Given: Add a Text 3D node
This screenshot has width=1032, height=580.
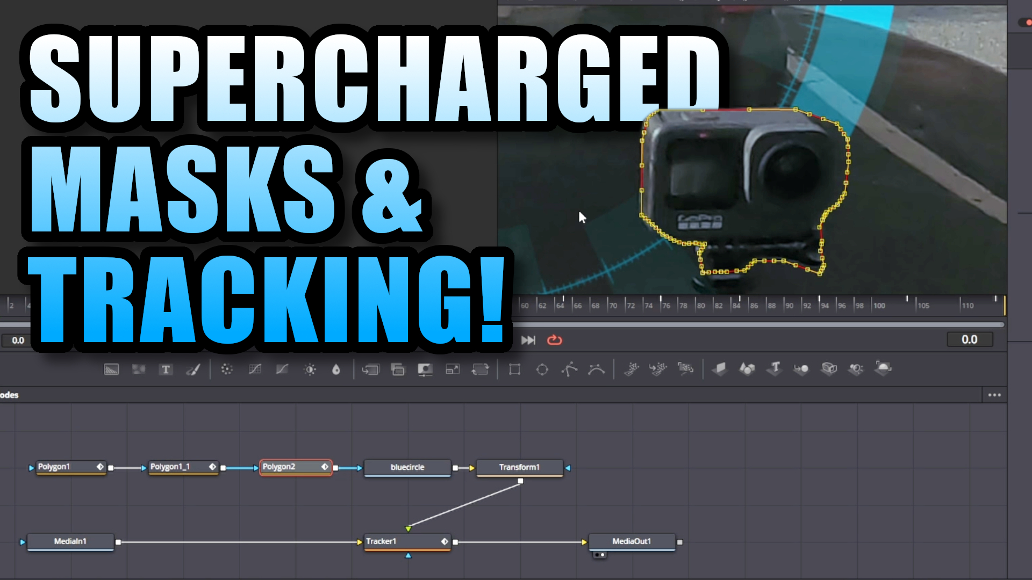Looking at the screenshot, I should pyautogui.click(x=775, y=368).
